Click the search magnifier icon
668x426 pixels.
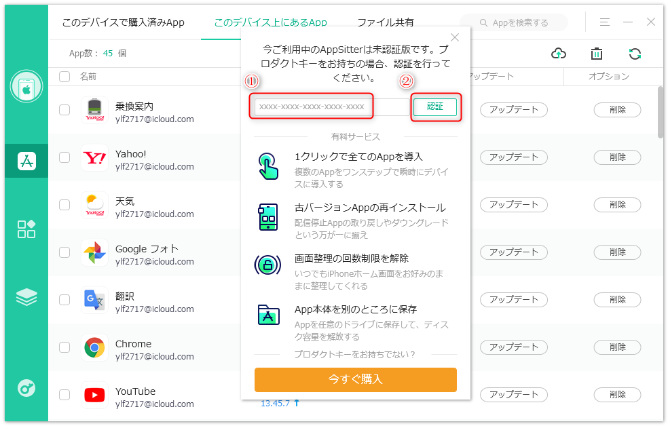pos(483,22)
